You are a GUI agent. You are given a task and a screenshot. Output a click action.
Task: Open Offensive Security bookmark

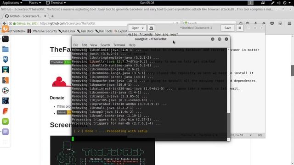[x=42, y=31]
